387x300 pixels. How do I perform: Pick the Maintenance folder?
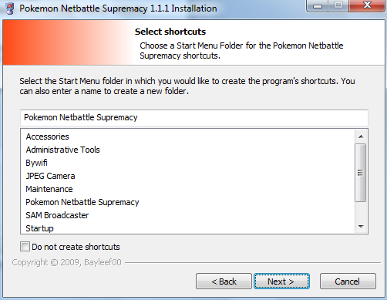click(x=49, y=189)
